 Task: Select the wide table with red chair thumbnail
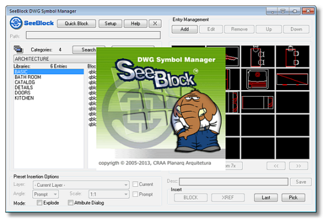[x=258, y=102]
